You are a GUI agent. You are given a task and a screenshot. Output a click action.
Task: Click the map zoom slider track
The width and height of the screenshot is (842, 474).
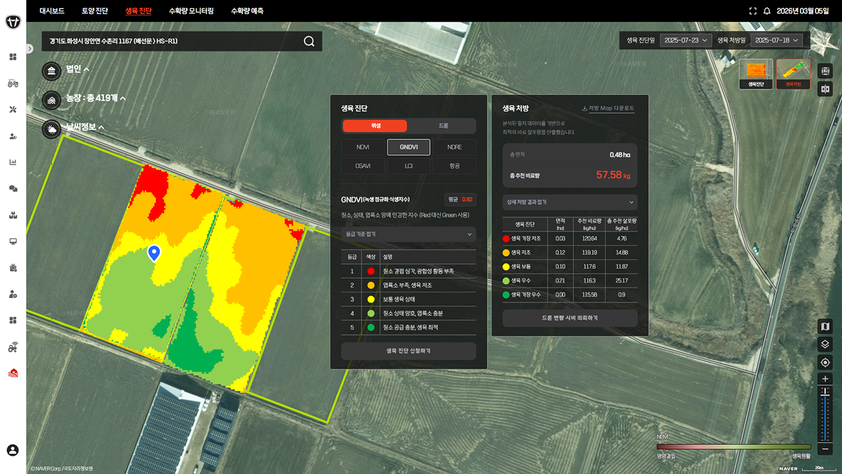[x=825, y=416]
